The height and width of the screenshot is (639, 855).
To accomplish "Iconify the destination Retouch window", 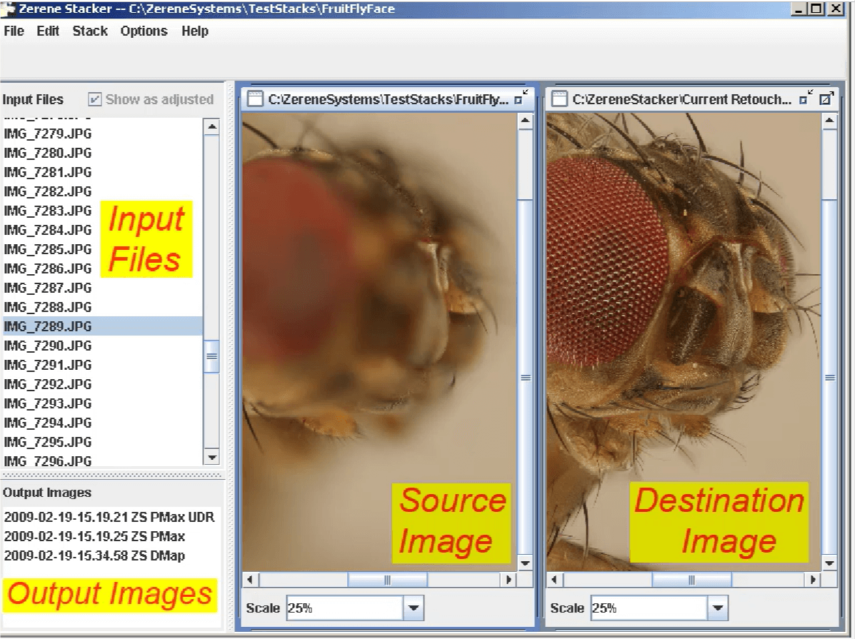I will pos(806,98).
